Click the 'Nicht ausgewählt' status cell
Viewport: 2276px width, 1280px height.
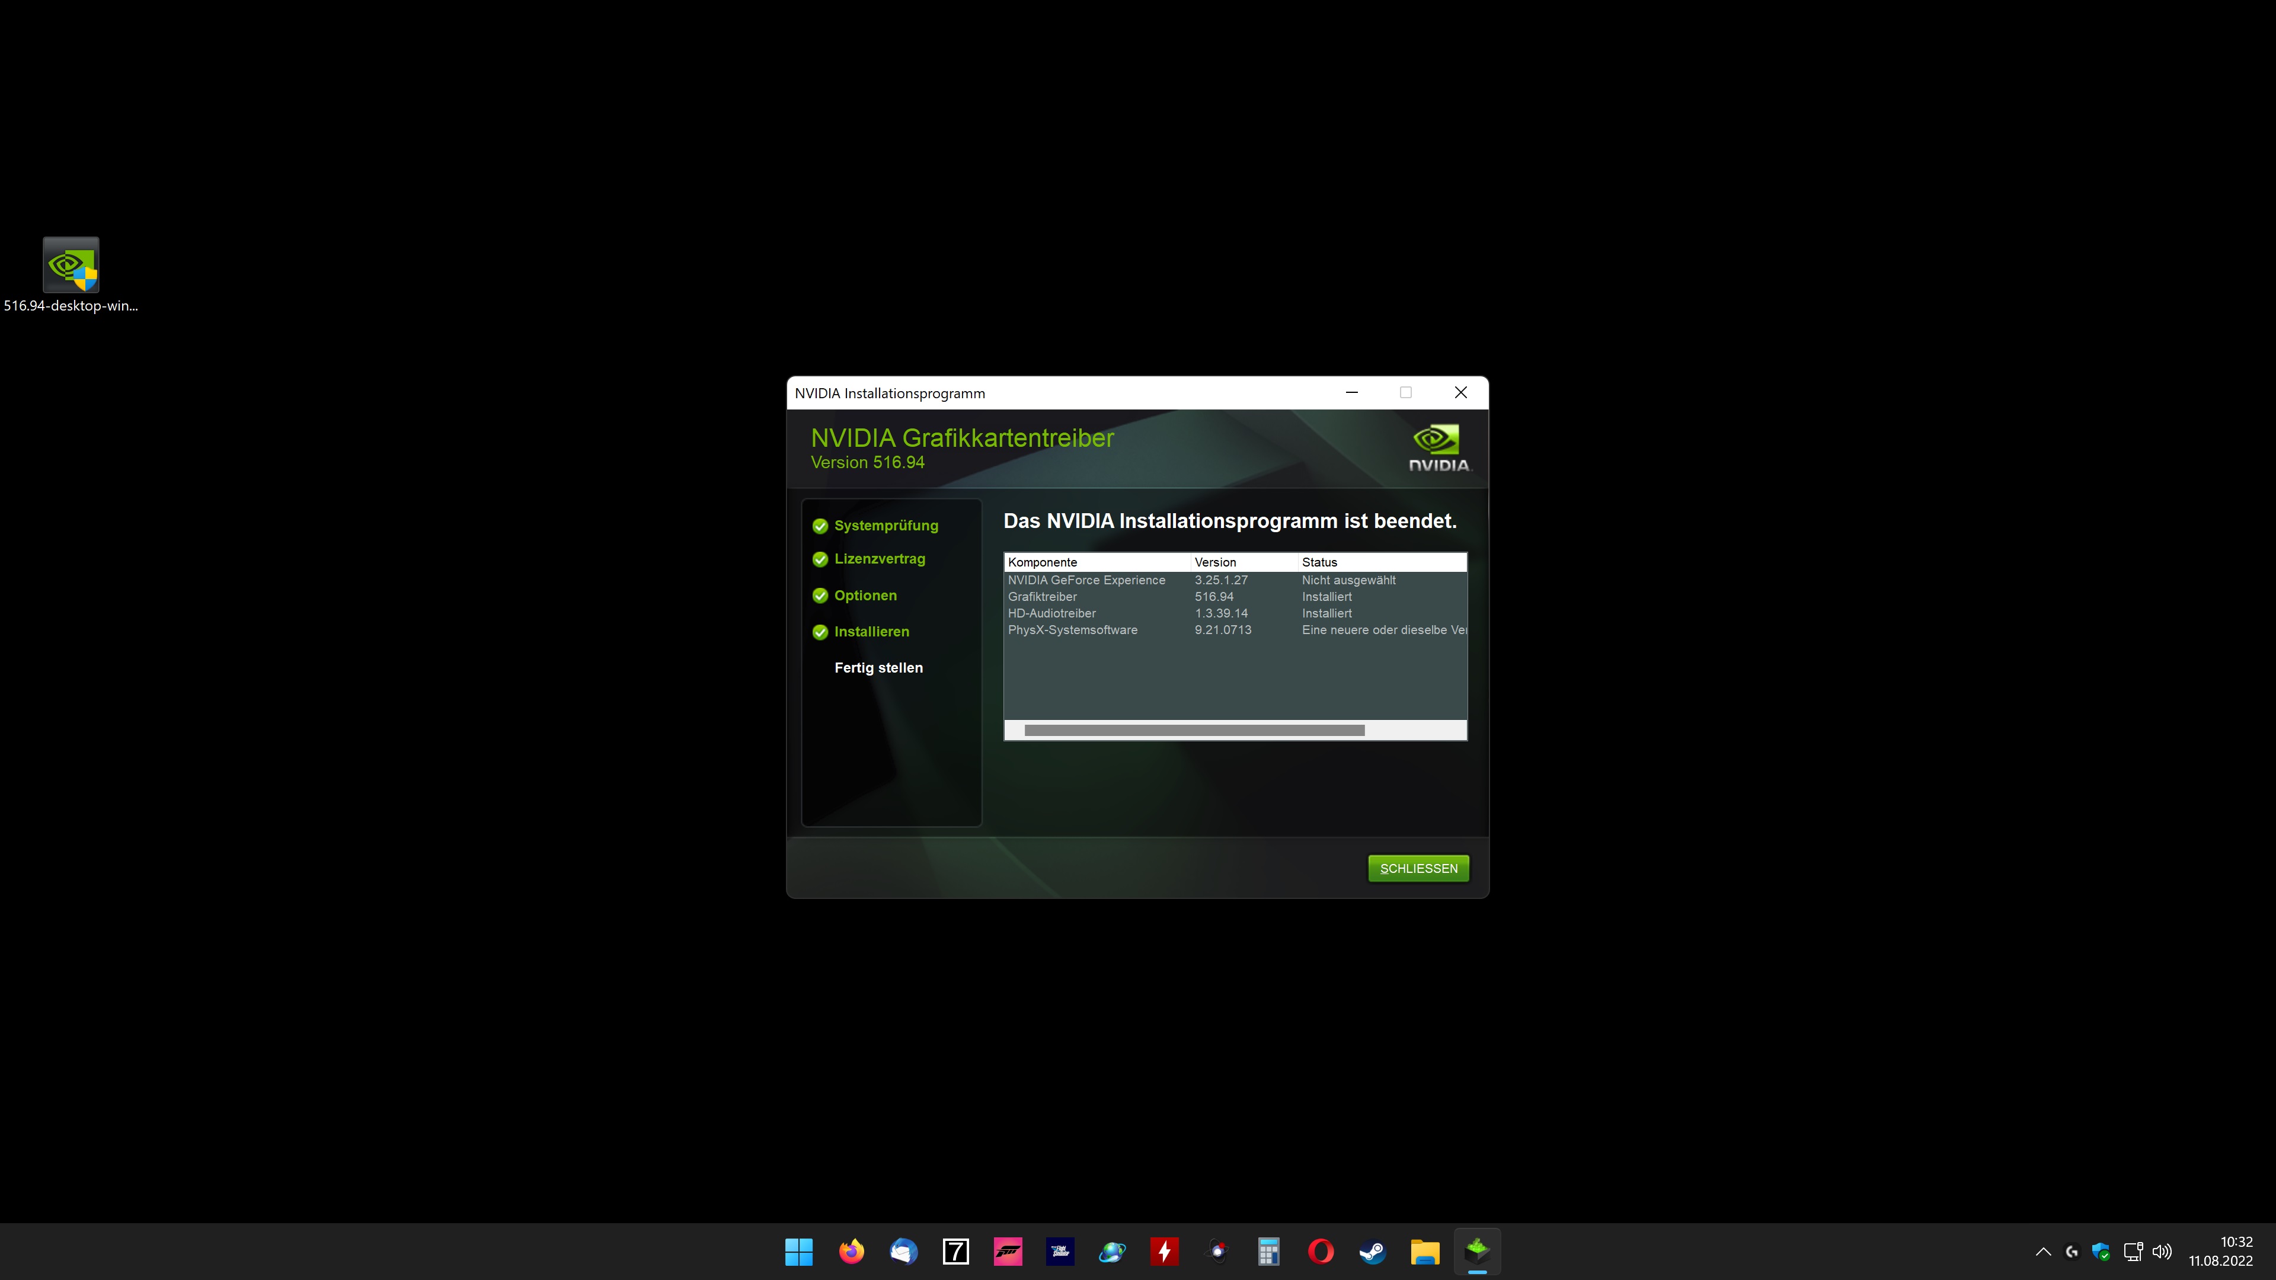1348,580
